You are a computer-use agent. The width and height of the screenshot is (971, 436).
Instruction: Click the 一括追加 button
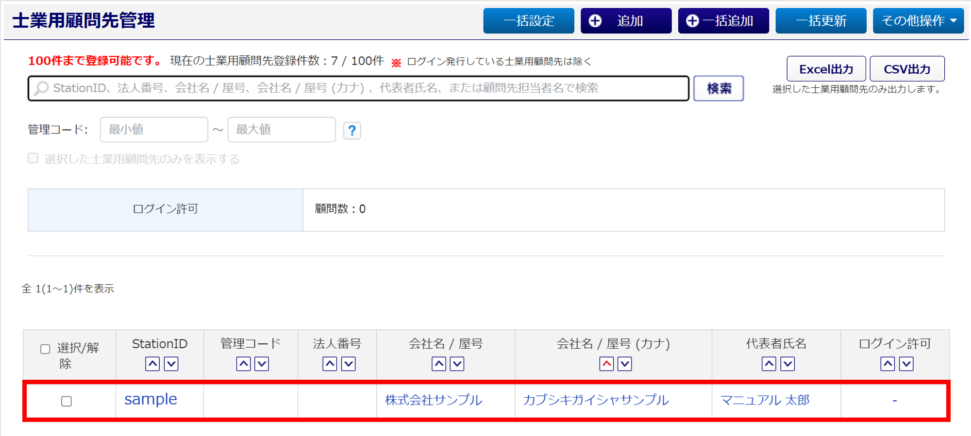[x=723, y=21]
